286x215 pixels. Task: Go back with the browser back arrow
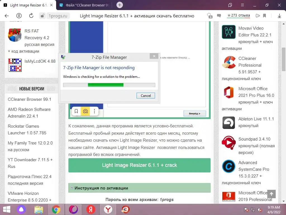pyautogui.click(x=7, y=16)
